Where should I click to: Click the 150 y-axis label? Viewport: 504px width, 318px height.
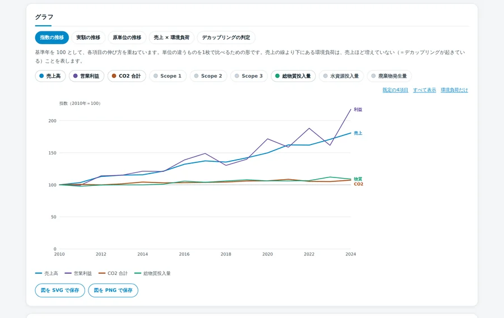click(x=53, y=153)
